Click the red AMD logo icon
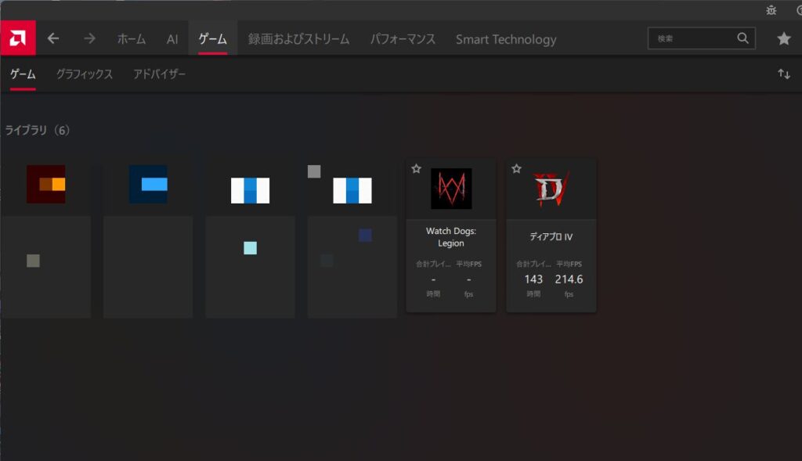 (18, 38)
